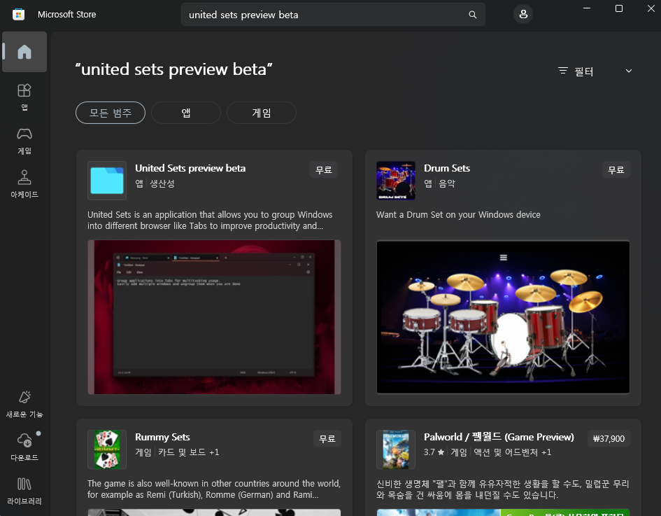Open the Library (라이브러리) page
This screenshot has width=661, height=516.
(24, 491)
